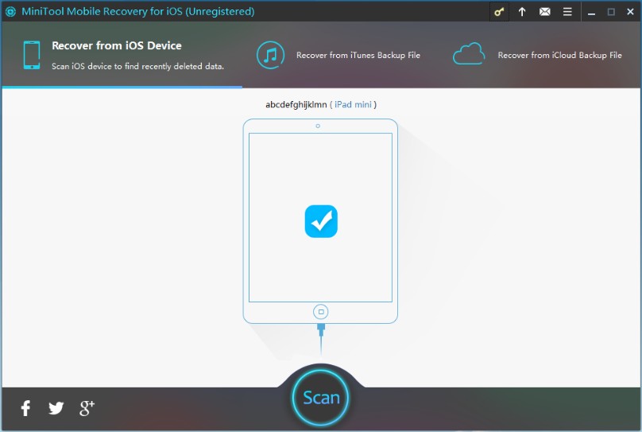Click the MiniTool app logo icon
The width and height of the screenshot is (642, 432).
(x=10, y=11)
